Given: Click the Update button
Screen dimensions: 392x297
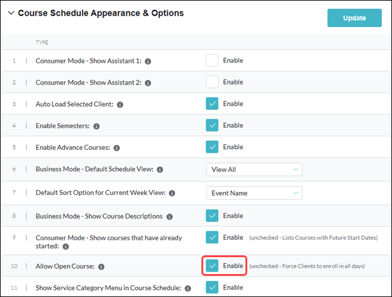Looking at the screenshot, I should click(x=354, y=18).
